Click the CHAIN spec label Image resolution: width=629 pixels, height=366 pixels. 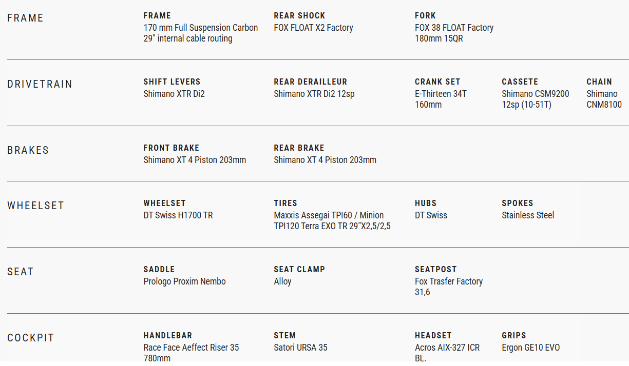(x=599, y=82)
